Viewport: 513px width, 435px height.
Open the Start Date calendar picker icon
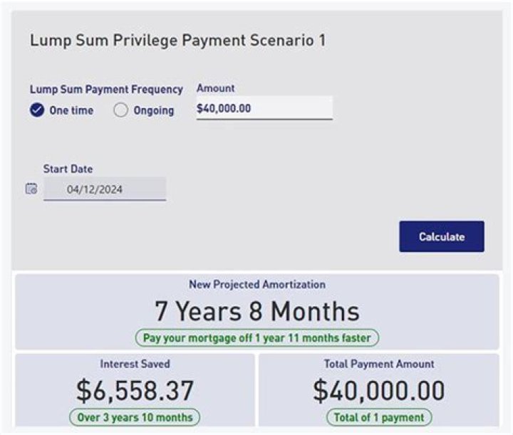pyautogui.click(x=31, y=189)
